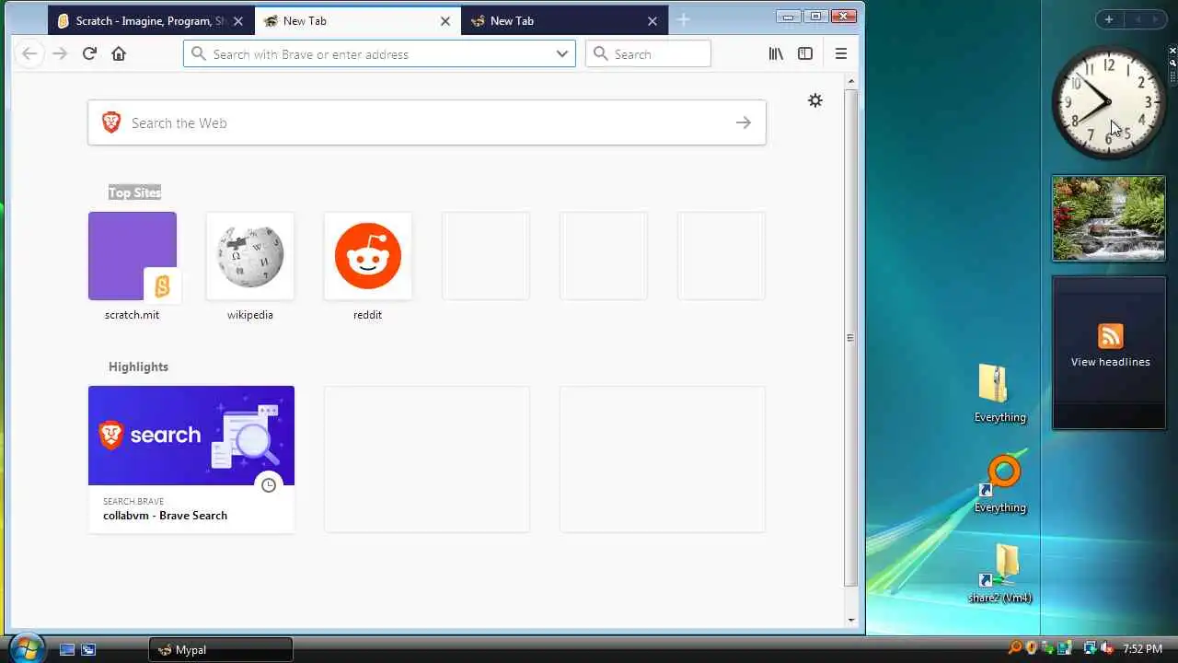Viewport: 1178px width, 663px height.
Task: Submit web search with the arrow button
Action: [744, 122]
